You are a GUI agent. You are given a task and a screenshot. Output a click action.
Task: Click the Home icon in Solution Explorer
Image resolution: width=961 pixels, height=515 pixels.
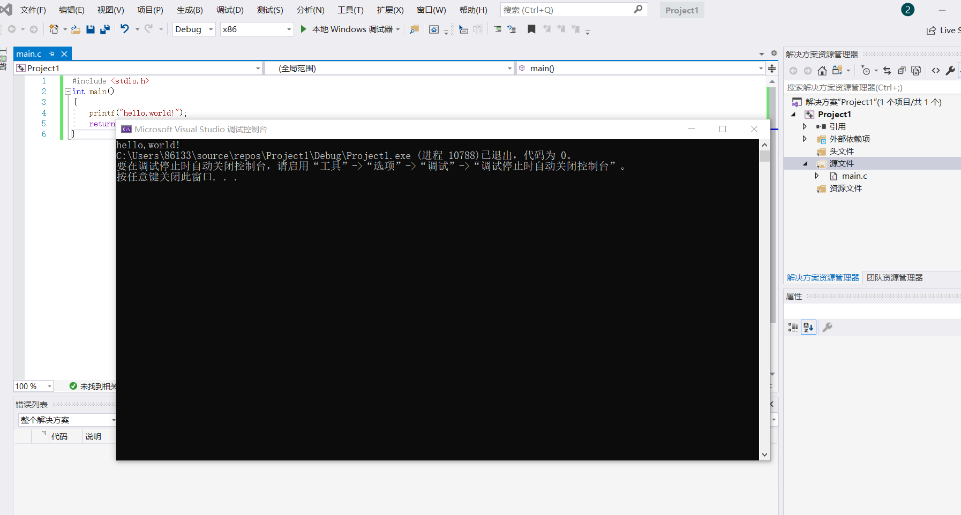pos(822,71)
